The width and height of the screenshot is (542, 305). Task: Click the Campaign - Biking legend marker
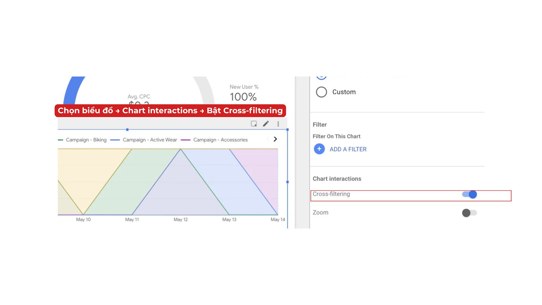[61, 140]
